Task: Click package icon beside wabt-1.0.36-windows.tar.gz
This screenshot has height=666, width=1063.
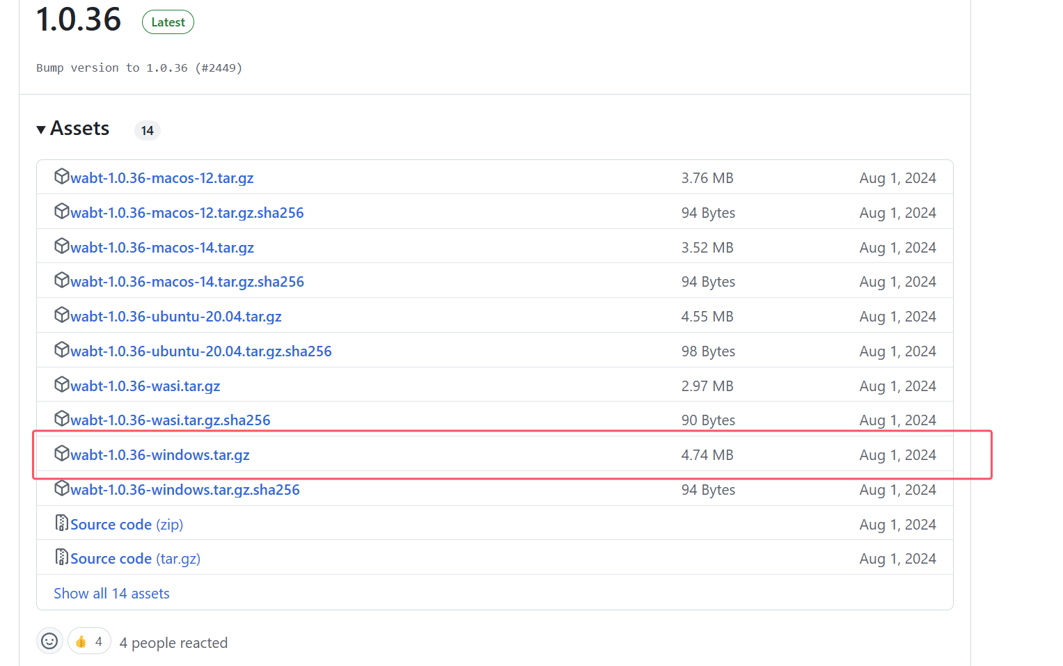Action: pos(62,453)
